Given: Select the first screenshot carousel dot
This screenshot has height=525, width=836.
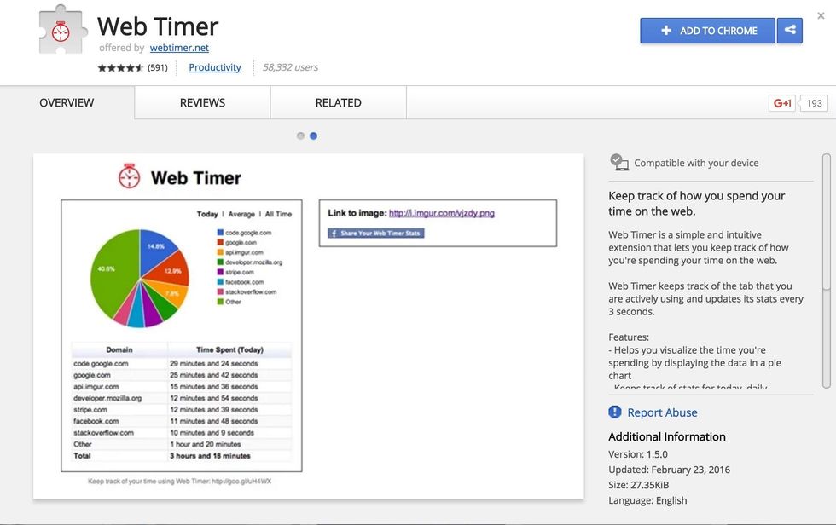Looking at the screenshot, I should 300,136.
